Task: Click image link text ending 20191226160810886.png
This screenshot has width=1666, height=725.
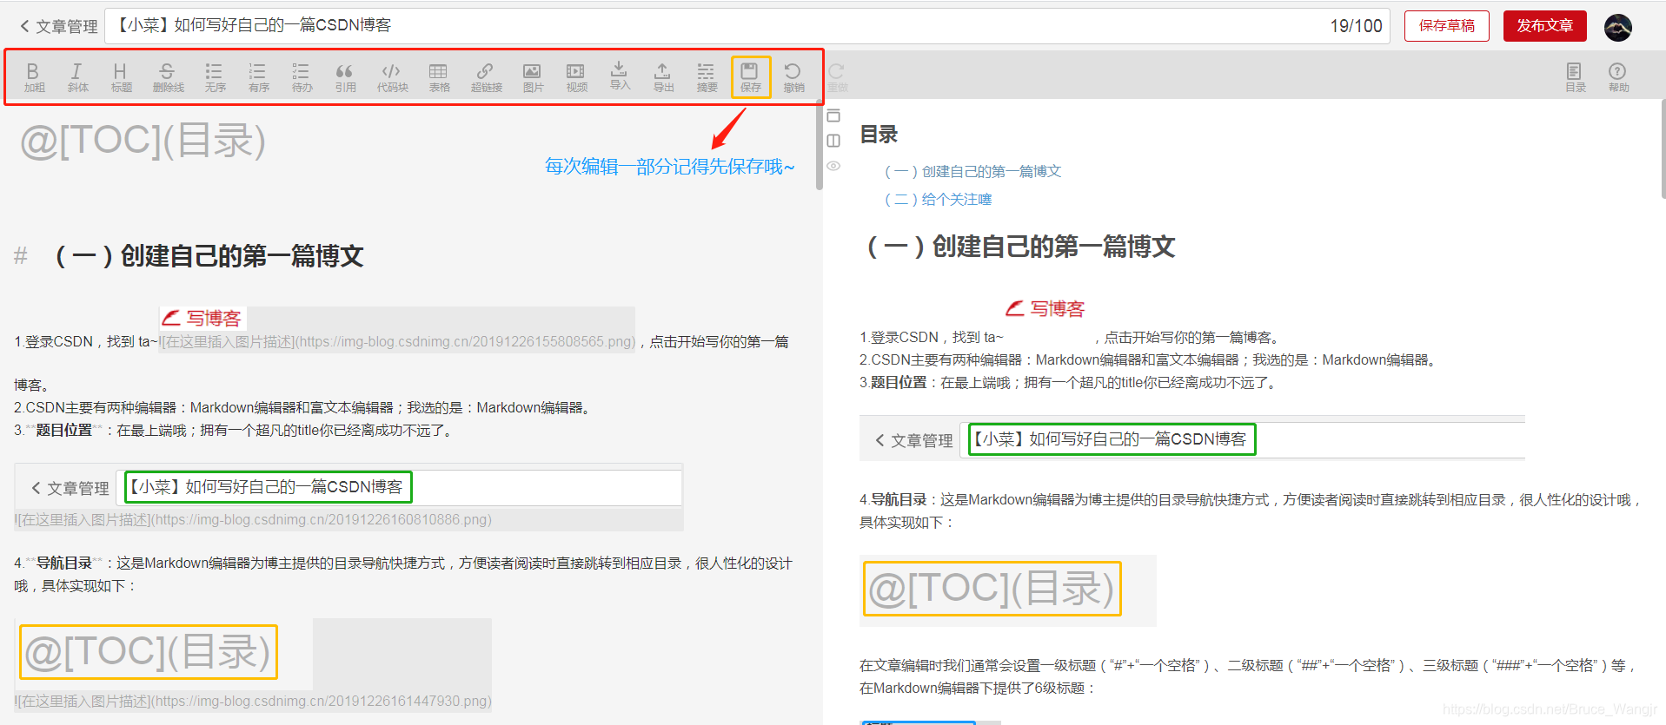Action: (x=253, y=519)
